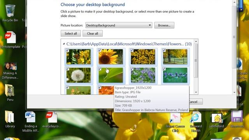
Task: Open the Shortcuts floppy disk icon
Action: 237,119
